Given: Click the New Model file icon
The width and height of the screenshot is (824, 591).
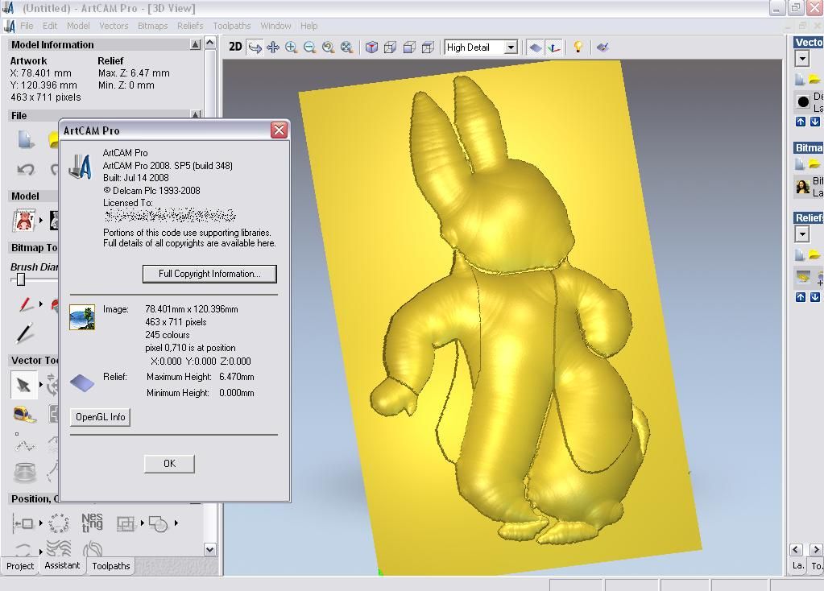Looking at the screenshot, I should (x=26, y=140).
